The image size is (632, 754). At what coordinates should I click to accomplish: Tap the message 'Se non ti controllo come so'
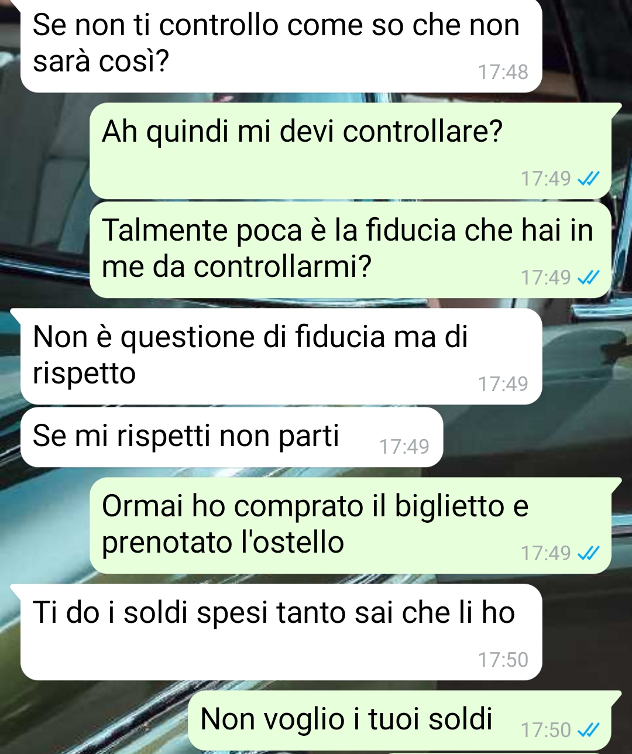[281, 46]
